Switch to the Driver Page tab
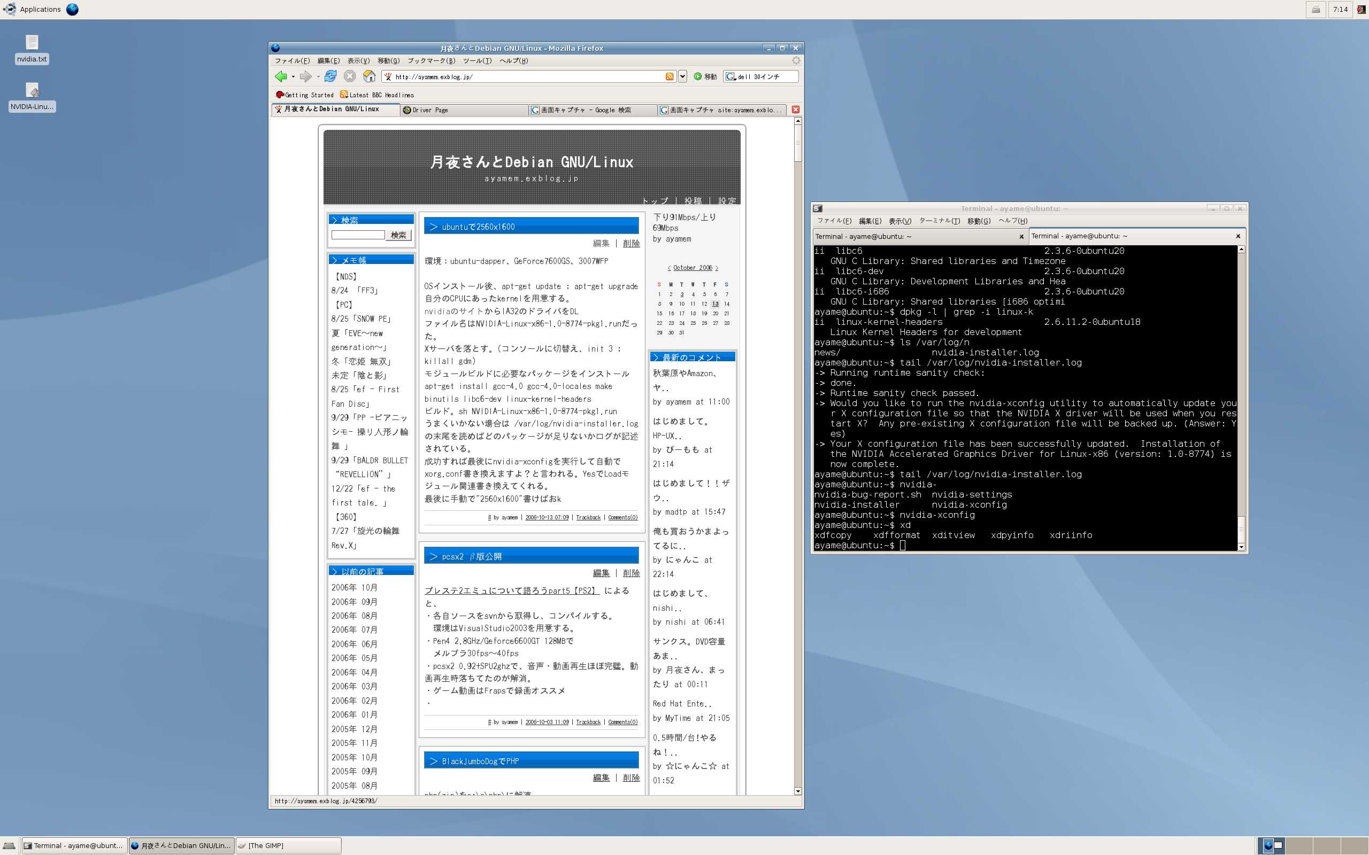This screenshot has height=855, width=1369. point(464,110)
